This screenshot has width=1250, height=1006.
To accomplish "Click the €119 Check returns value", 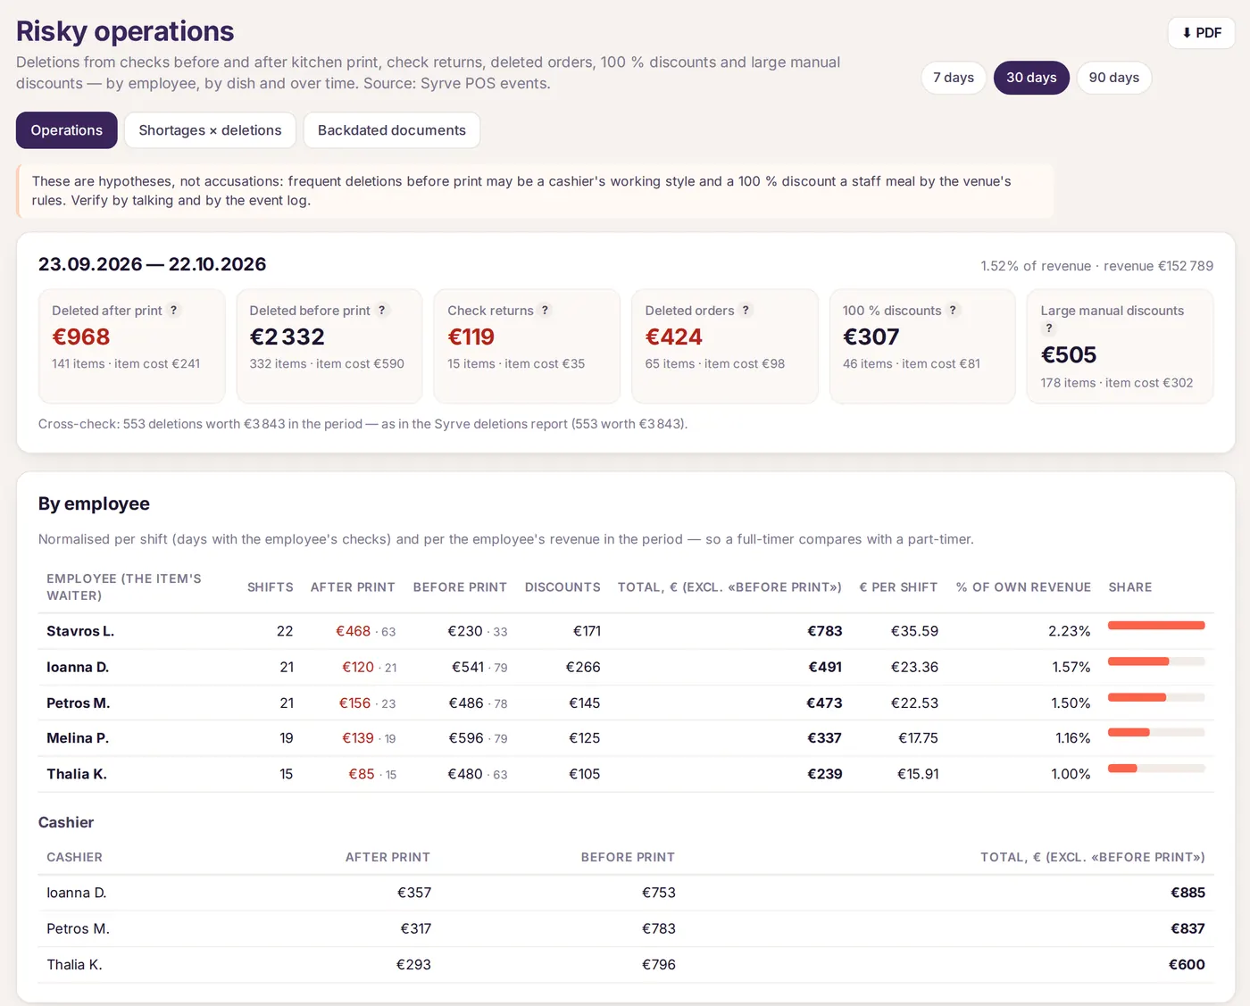I will tap(471, 337).
